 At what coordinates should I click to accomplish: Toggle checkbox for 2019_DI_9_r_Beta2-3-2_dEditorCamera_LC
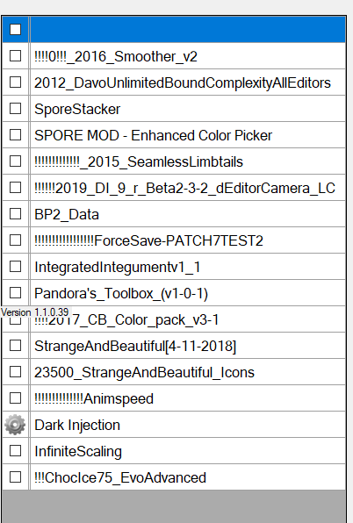tap(15, 188)
